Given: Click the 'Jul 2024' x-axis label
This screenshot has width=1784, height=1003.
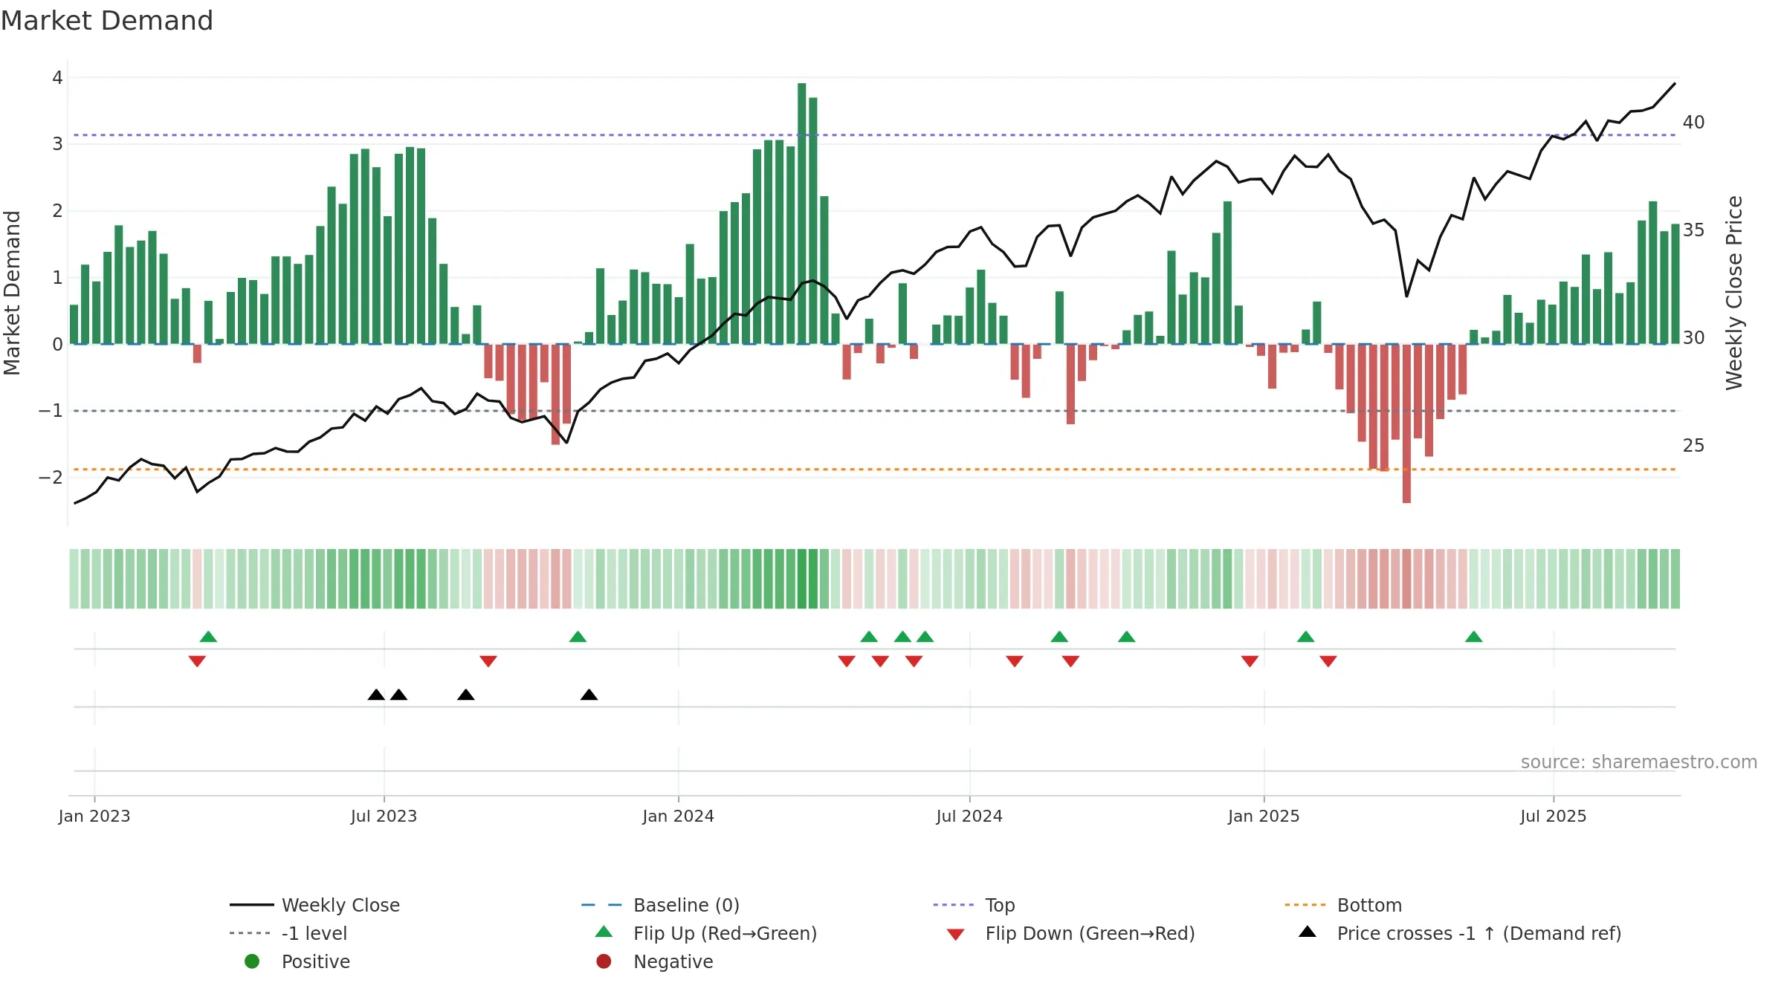Looking at the screenshot, I should [x=969, y=816].
